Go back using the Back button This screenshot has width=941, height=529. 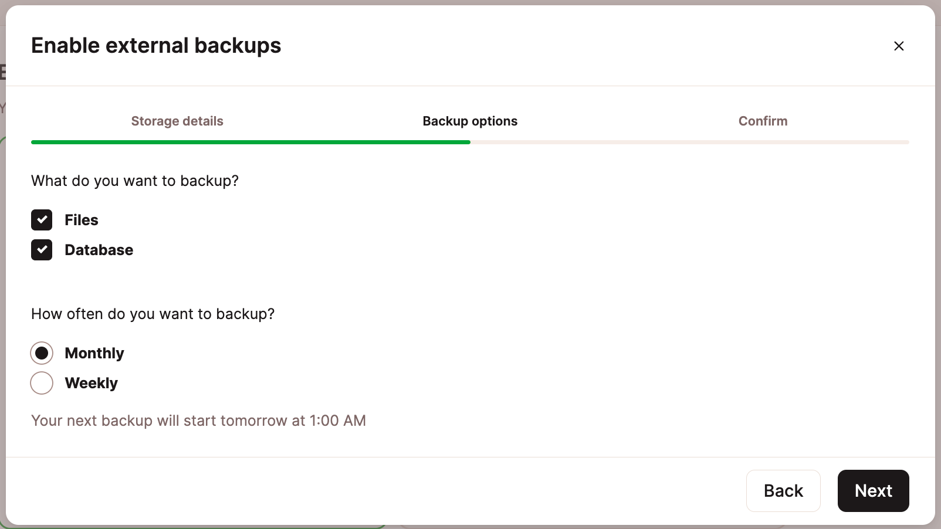[x=783, y=491]
